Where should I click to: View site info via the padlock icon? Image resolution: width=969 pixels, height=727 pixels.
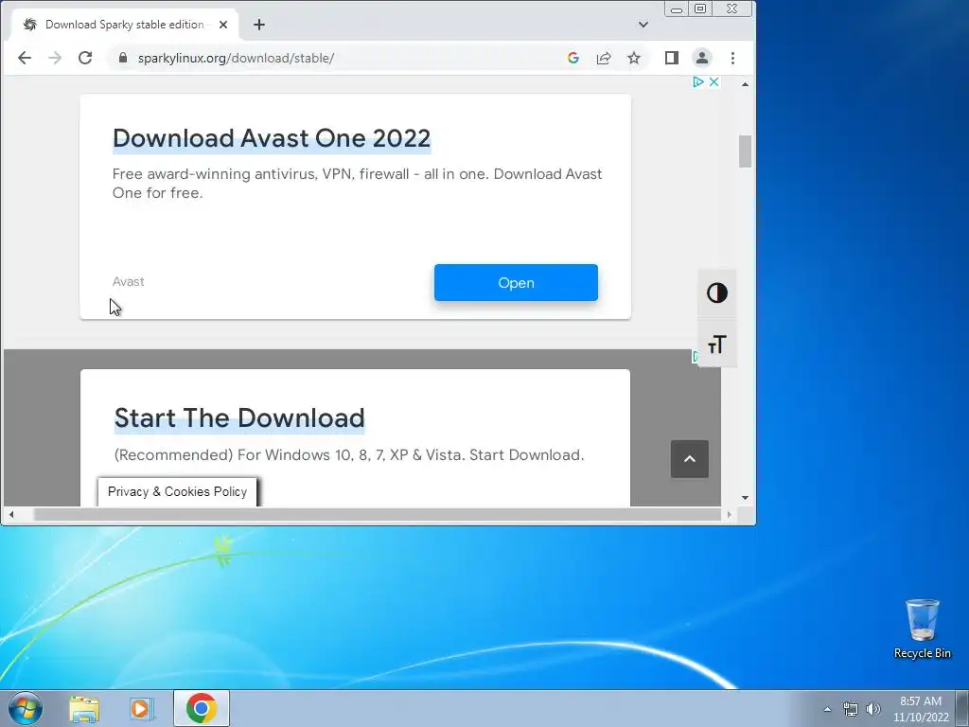pos(123,58)
